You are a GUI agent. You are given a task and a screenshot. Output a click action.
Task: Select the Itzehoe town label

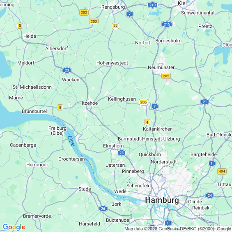[90, 103]
